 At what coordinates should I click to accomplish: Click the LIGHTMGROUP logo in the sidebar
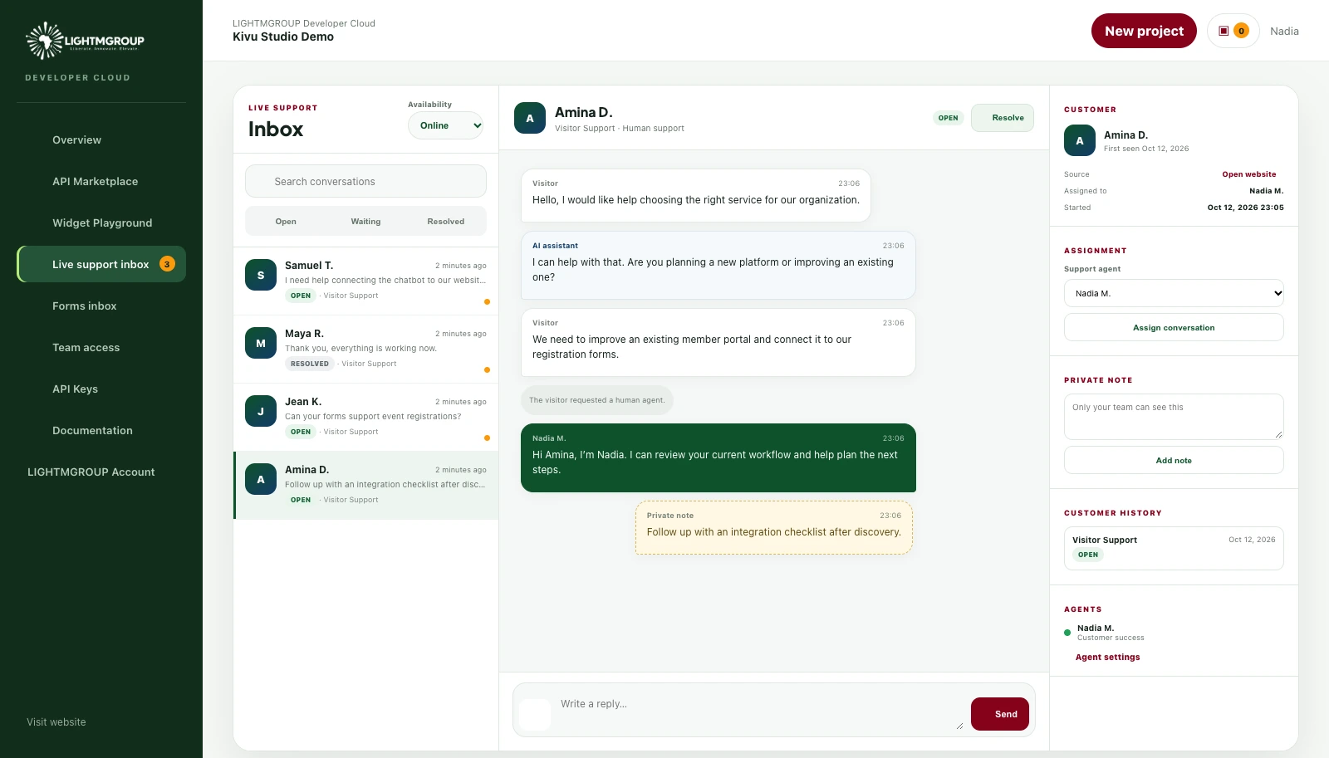coord(85,41)
